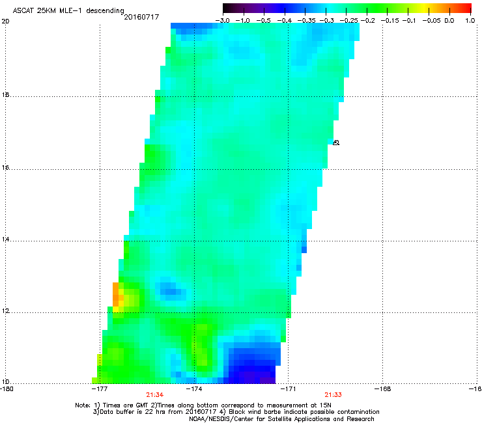Select the longitude axis label -174

[x=194, y=389]
